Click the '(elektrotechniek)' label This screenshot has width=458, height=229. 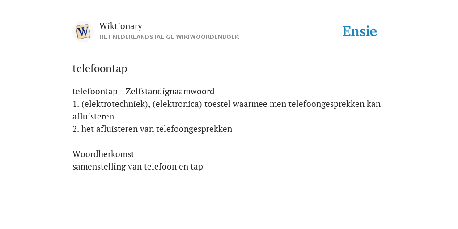click(x=116, y=104)
